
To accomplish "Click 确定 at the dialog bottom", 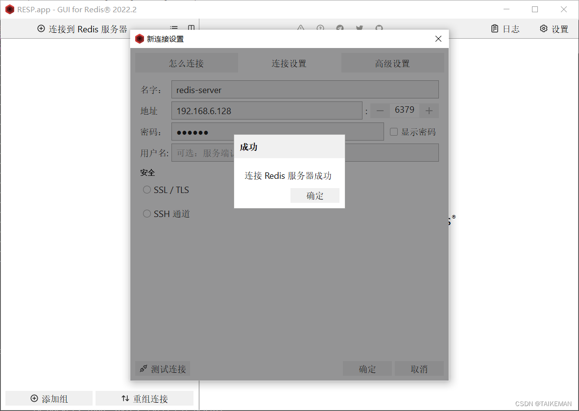I will [367, 368].
